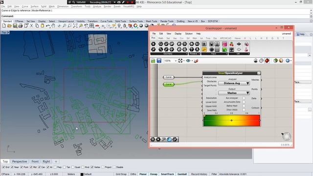
Task: Toggle the Mid osnap checkbox
Action: pos(31,167)
